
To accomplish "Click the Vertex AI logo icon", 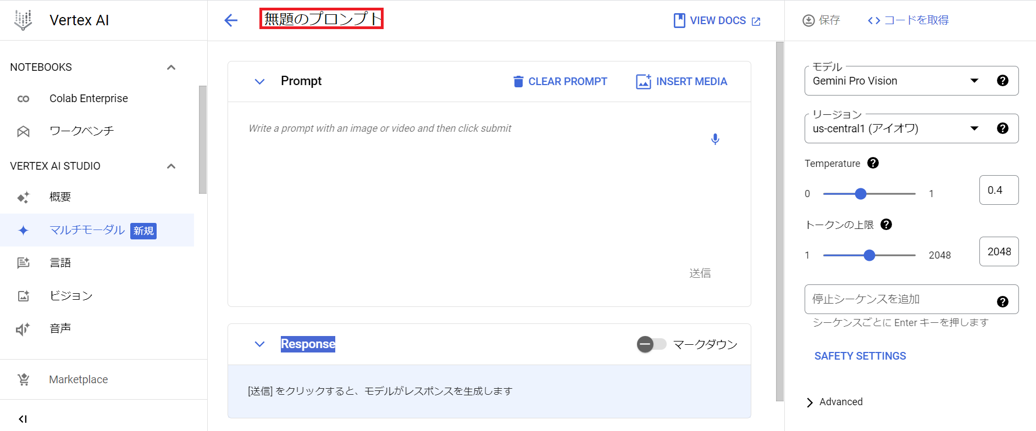I will coord(23,20).
